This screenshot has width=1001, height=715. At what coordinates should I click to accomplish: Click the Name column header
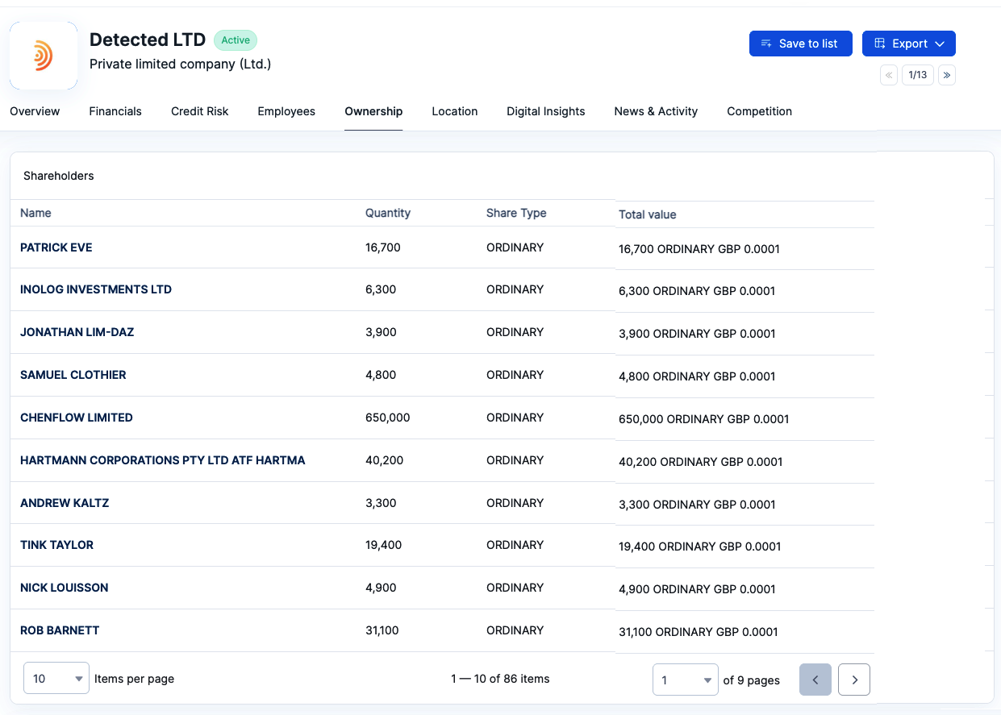click(x=35, y=213)
